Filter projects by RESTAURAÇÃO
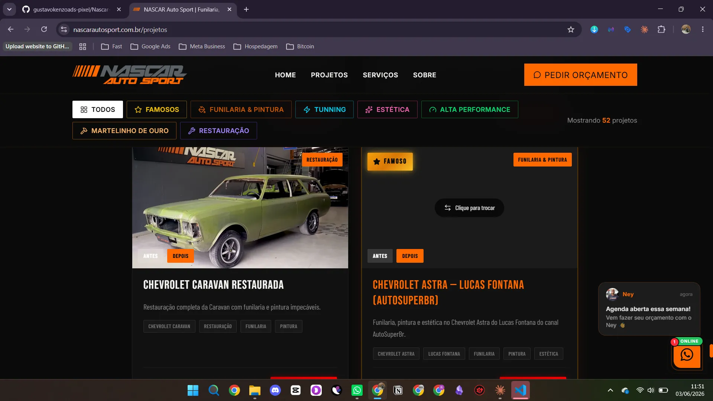 point(218,131)
